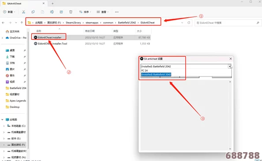Click the Type (类型) column header
The width and height of the screenshot is (262, 161).
[x=116, y=31]
